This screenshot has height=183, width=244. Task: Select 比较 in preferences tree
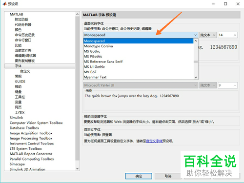coord(18,45)
